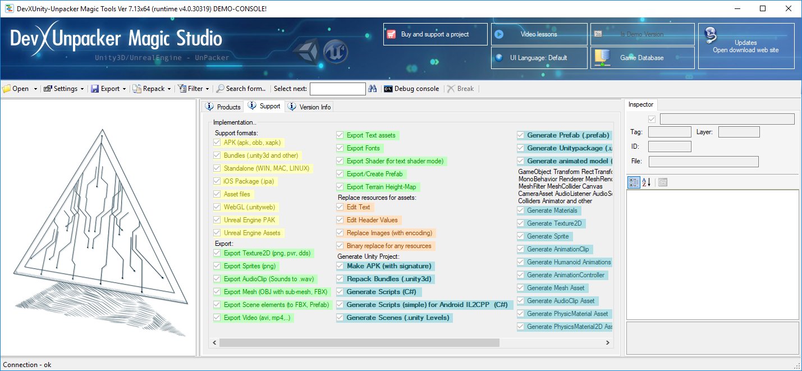Toggle the Export Video (avi, mp4...) checkbox
The width and height of the screenshot is (802, 371).
tap(217, 318)
